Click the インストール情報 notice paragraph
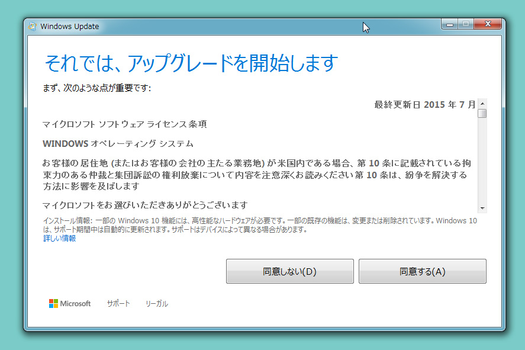Viewport: 525px width, 350px height. pyautogui.click(x=260, y=225)
